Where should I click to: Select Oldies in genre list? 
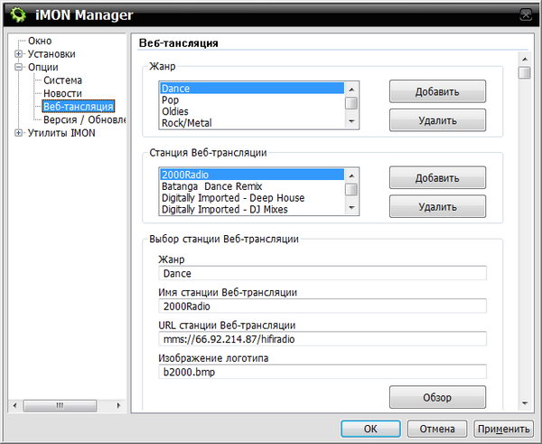tap(252, 111)
